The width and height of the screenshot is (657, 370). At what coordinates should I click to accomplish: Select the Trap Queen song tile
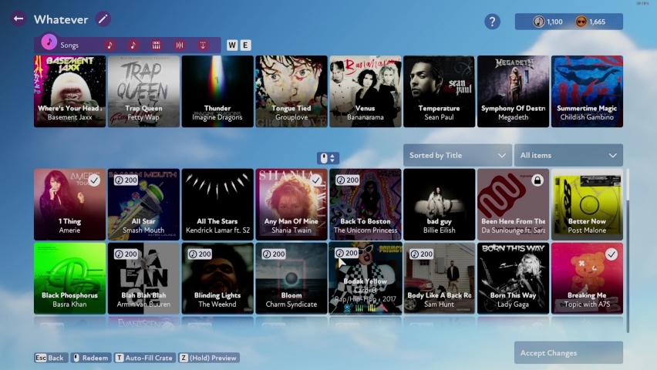point(143,92)
